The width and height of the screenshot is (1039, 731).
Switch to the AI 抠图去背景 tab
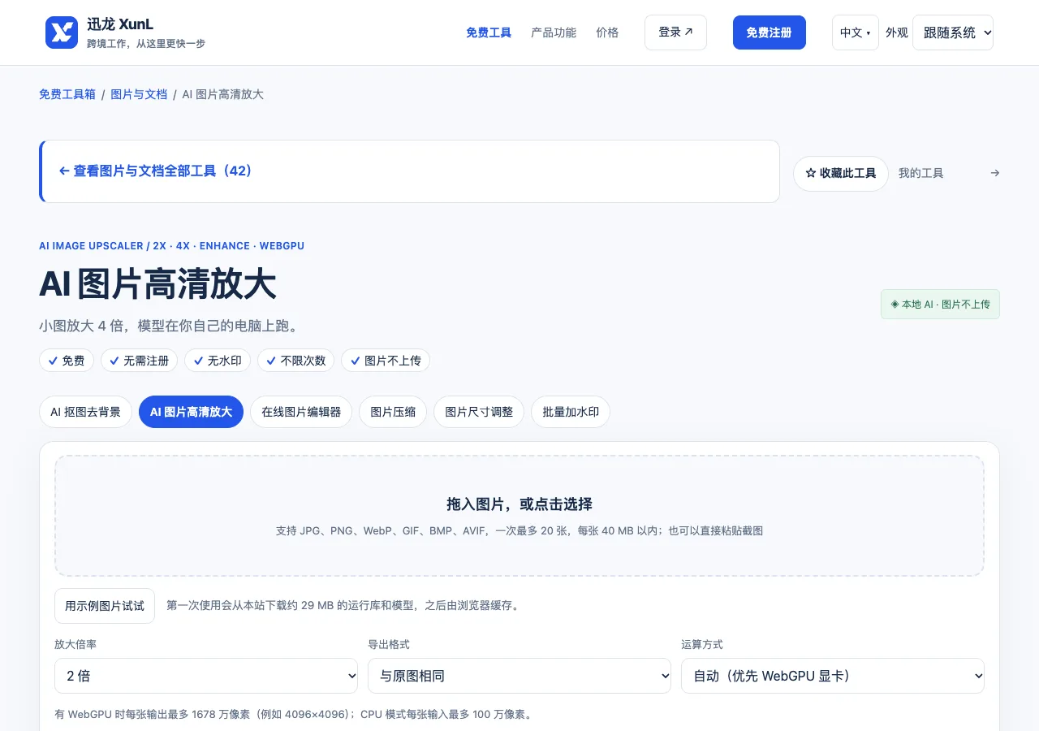click(x=85, y=412)
